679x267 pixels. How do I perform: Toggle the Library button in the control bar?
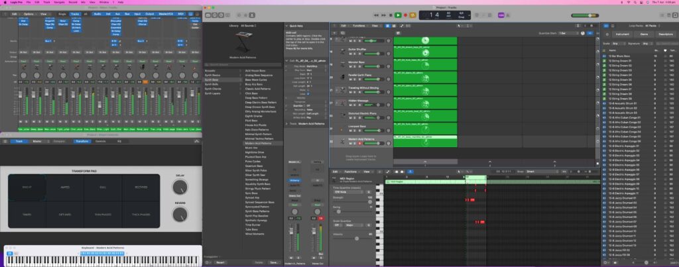pyautogui.click(x=208, y=15)
